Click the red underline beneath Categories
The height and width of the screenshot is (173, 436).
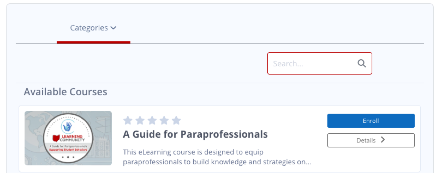pos(94,42)
